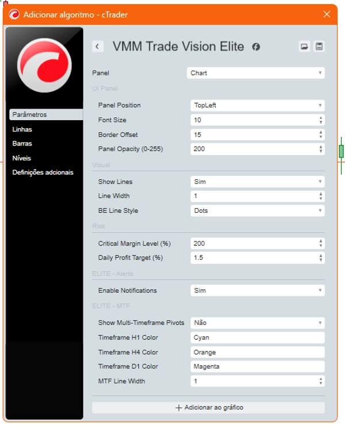Image resolution: width=345 pixels, height=429 pixels.
Task: Edit the Timeframe H1 Color field Cyan
Action: point(258,338)
